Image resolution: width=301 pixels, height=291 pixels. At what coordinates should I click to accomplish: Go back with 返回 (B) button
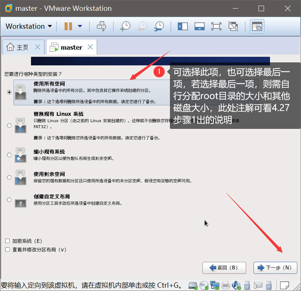pos(224,267)
